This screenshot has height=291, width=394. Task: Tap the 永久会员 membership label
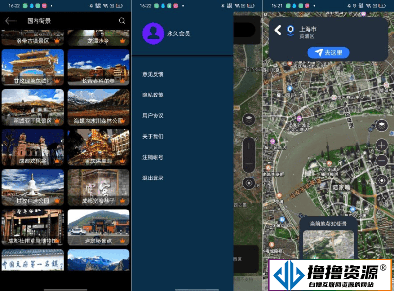179,33
